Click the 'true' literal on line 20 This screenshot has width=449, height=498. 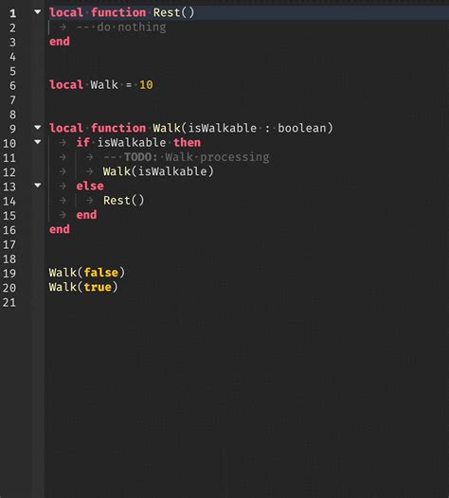(x=98, y=287)
